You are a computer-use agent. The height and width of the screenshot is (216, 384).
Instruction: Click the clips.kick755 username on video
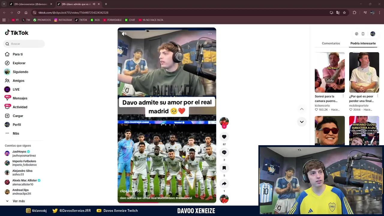point(130,191)
